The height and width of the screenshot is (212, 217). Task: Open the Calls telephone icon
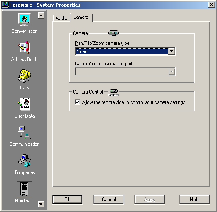[x=25, y=76]
